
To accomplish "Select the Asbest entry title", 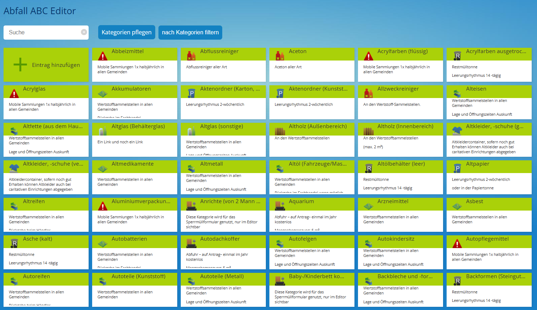I will click(474, 201).
